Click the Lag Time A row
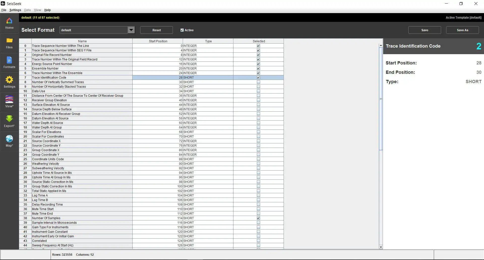 [152, 196]
